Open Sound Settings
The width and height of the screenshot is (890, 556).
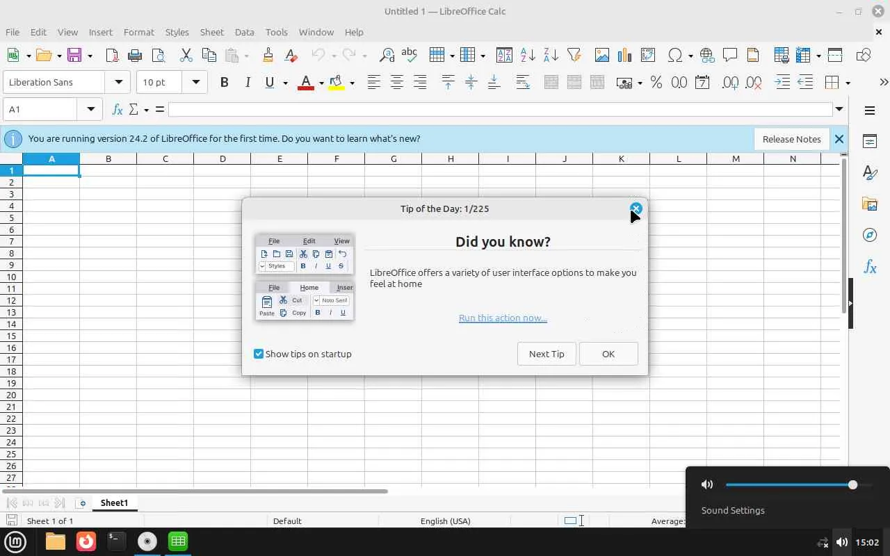[733, 510]
